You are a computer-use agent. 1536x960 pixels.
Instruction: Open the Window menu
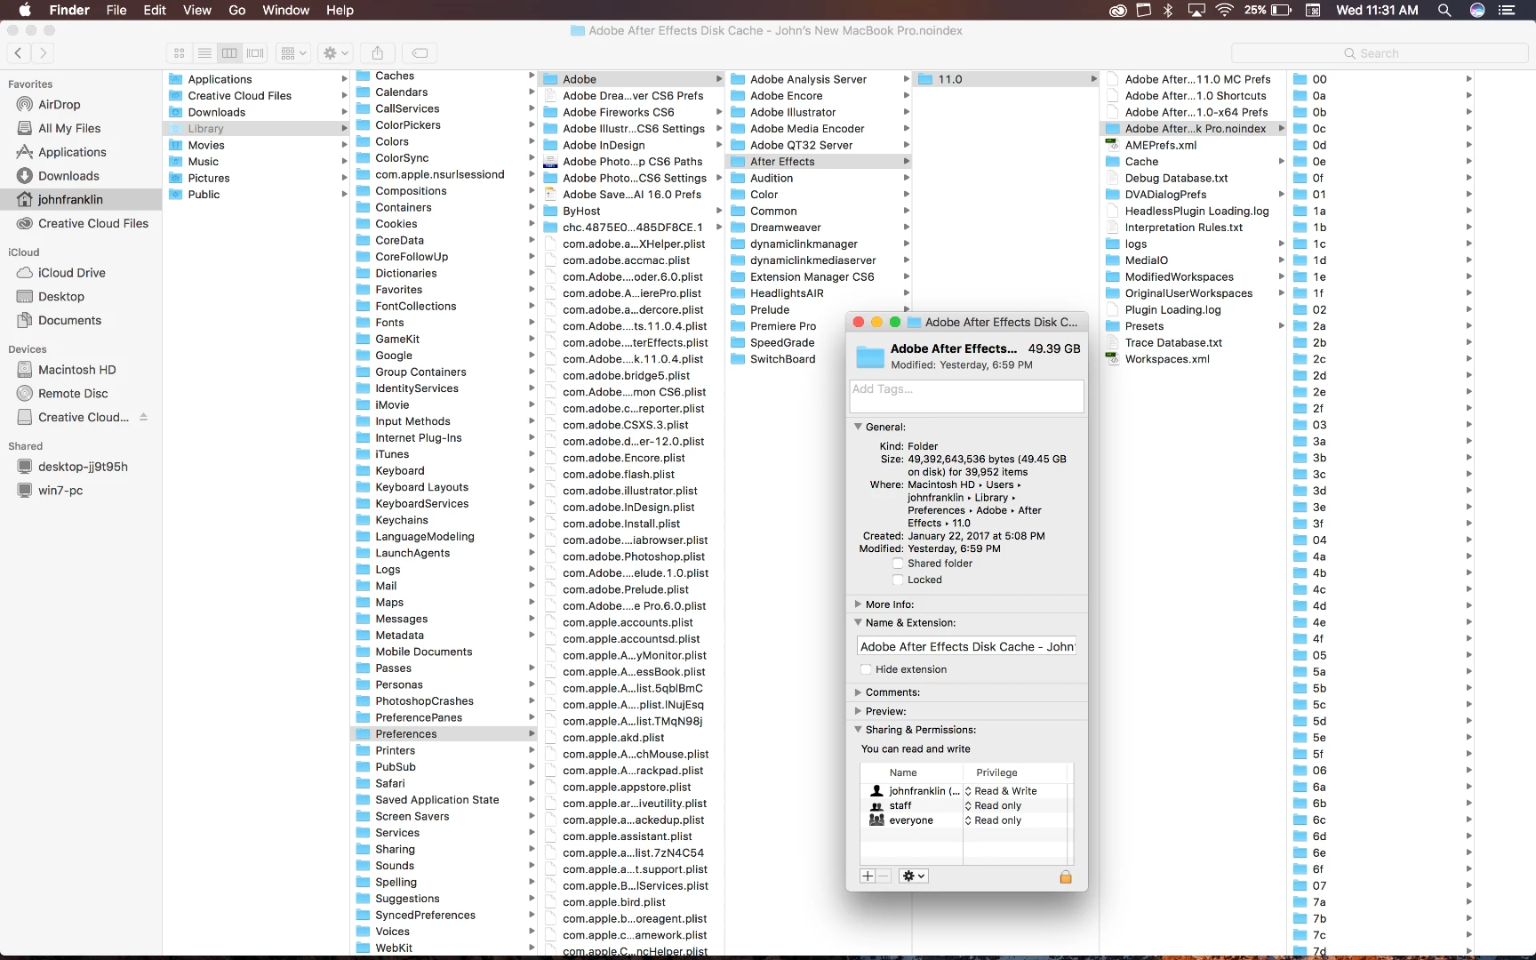285,11
